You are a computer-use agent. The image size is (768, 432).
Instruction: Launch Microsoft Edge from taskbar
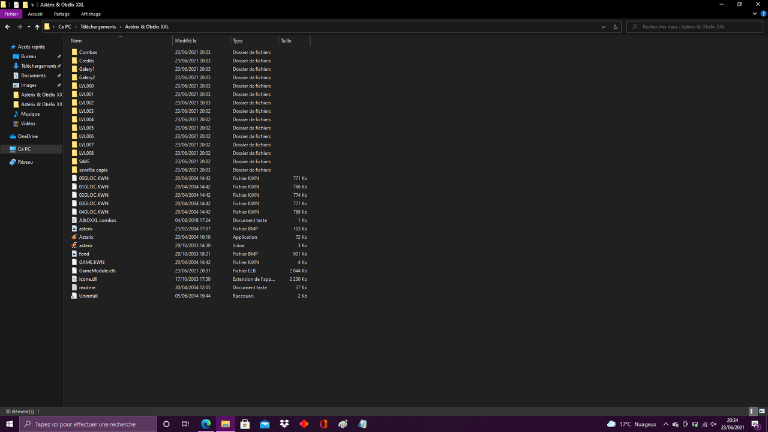coord(206,424)
